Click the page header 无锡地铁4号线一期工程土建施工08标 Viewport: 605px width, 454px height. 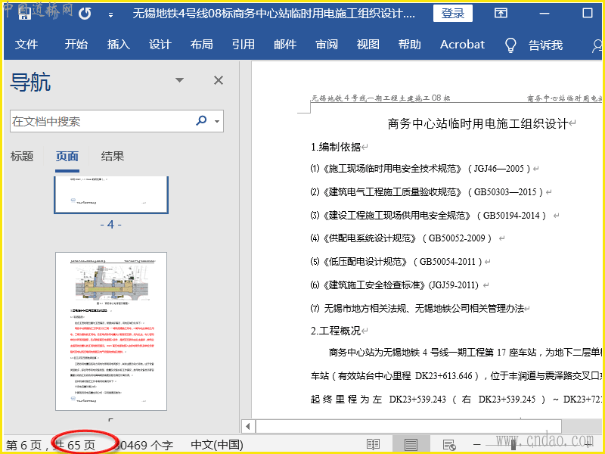(x=381, y=98)
